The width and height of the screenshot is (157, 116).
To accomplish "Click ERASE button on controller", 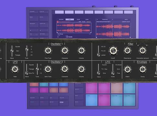I will pos(44,98).
